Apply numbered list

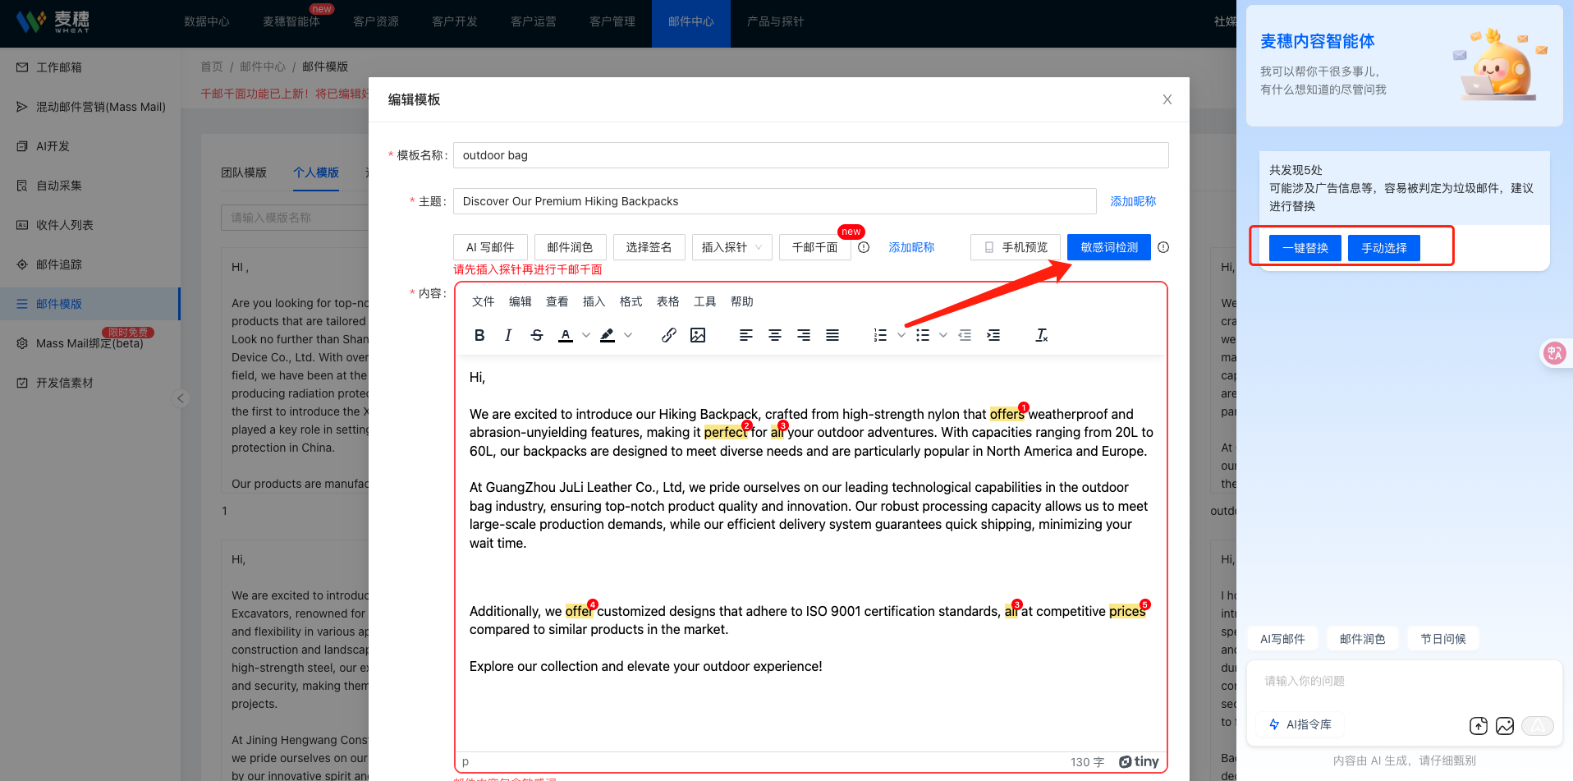pos(880,335)
